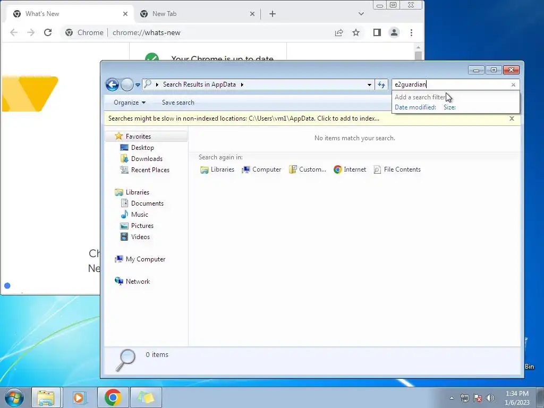
Task: Click Explorer forward navigation button
Action: tap(127, 84)
